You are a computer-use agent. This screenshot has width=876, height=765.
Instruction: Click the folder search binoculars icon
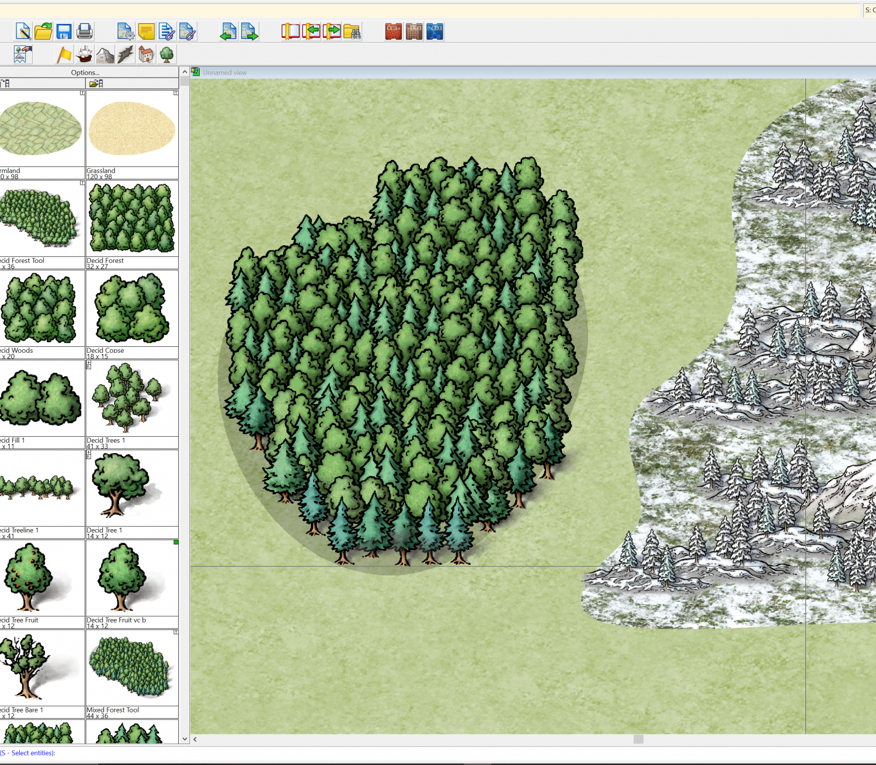(352, 32)
